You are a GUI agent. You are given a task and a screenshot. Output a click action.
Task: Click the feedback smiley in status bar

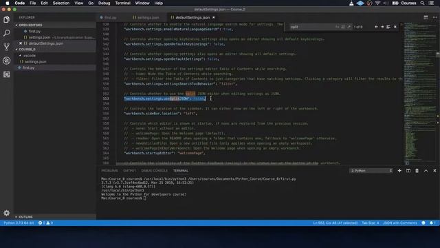(x=423, y=223)
